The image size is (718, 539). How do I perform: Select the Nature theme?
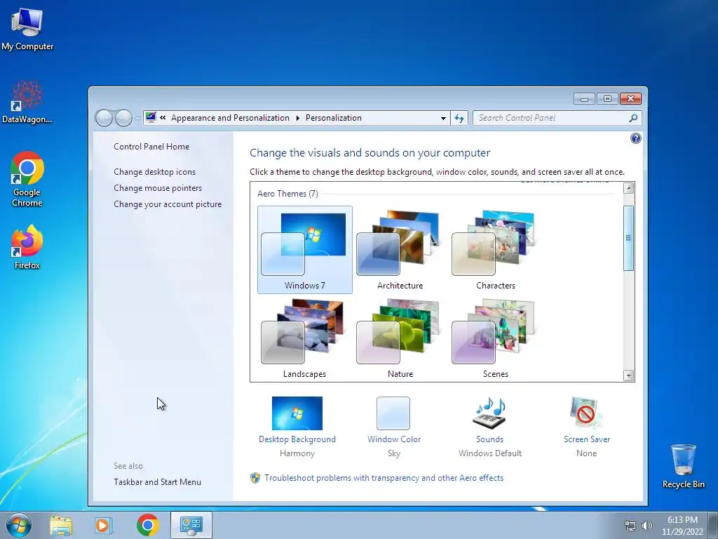400,338
